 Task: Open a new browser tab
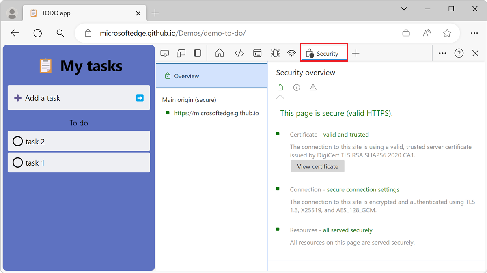point(155,13)
